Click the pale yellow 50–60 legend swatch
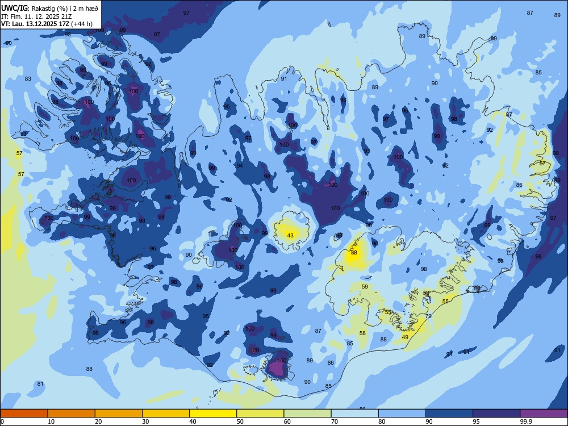 (260, 414)
